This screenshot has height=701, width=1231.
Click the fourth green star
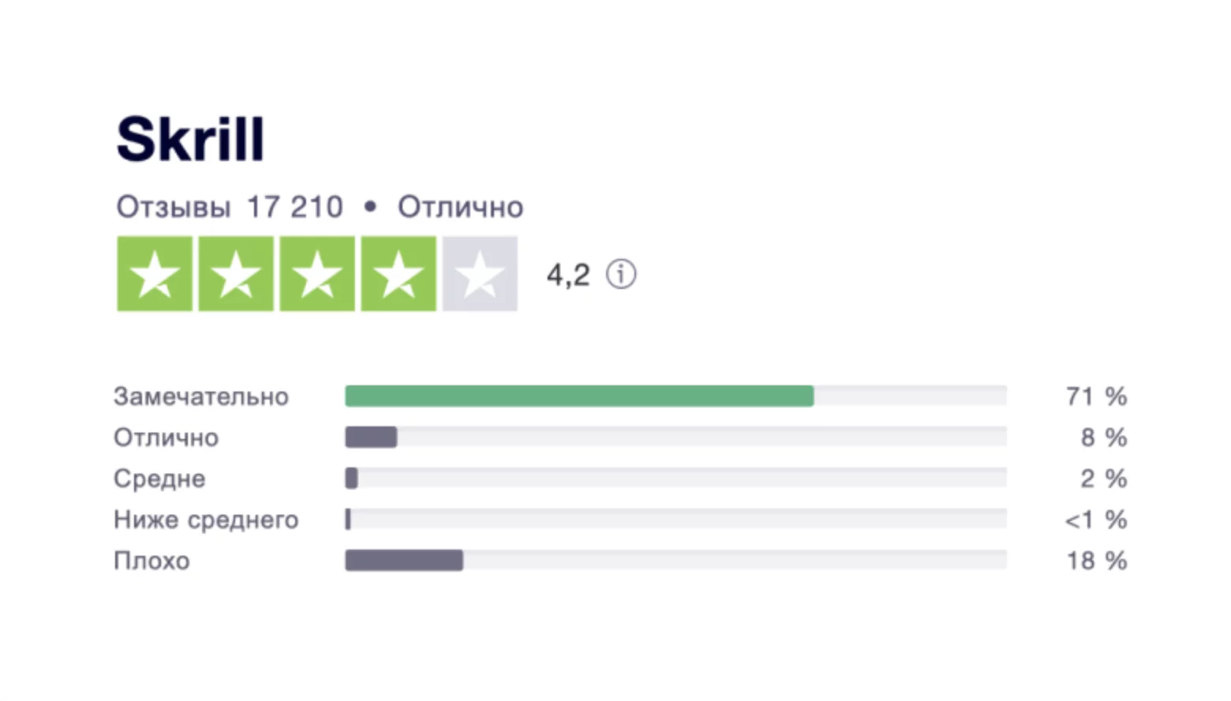coord(398,273)
